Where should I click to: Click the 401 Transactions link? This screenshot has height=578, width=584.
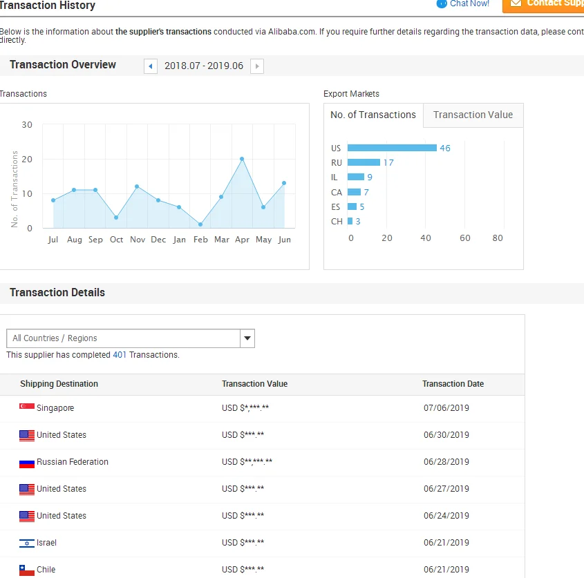[120, 355]
